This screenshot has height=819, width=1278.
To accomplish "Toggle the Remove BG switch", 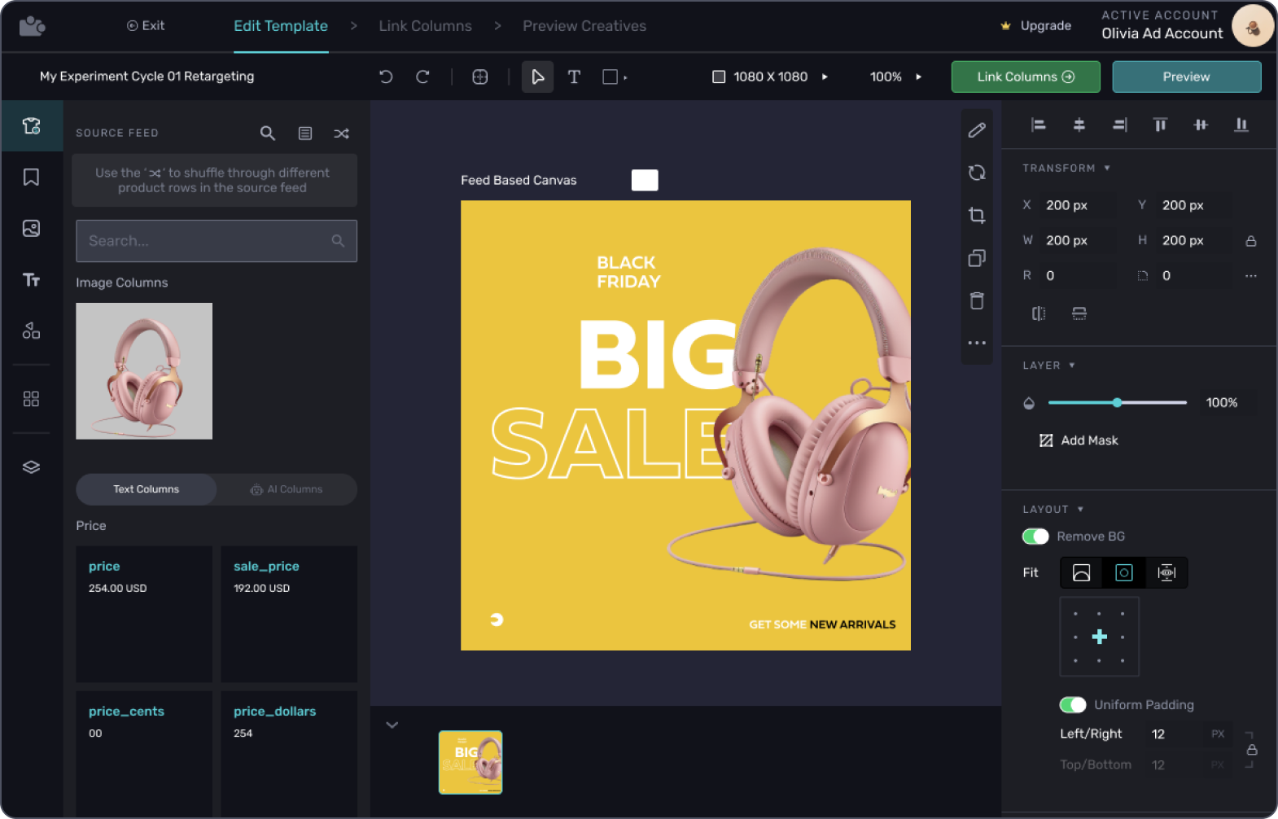I will coord(1035,537).
